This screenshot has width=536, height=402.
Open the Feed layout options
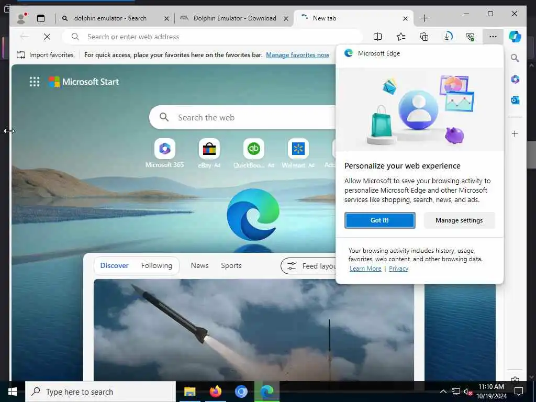click(x=308, y=265)
